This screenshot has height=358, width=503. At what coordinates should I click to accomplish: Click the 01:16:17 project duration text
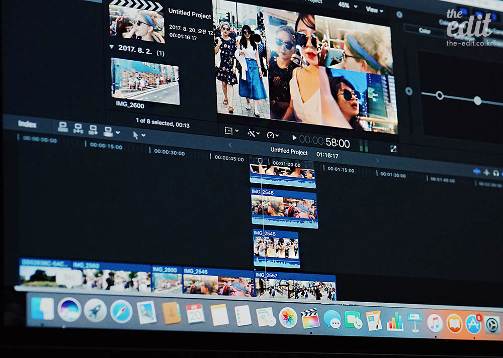coord(327,155)
